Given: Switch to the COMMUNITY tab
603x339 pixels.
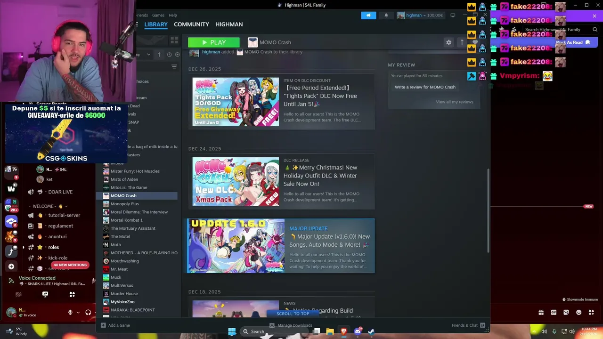Looking at the screenshot, I should pos(191,24).
